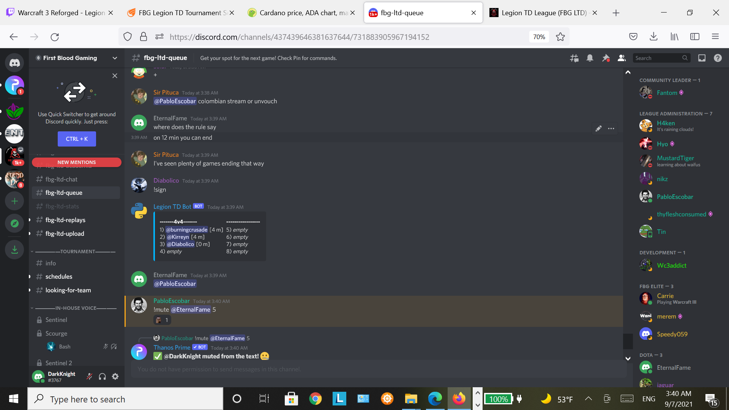Click the Sir Pituca avatar at 3:38 AM
The image size is (729, 410).
tap(139, 96)
